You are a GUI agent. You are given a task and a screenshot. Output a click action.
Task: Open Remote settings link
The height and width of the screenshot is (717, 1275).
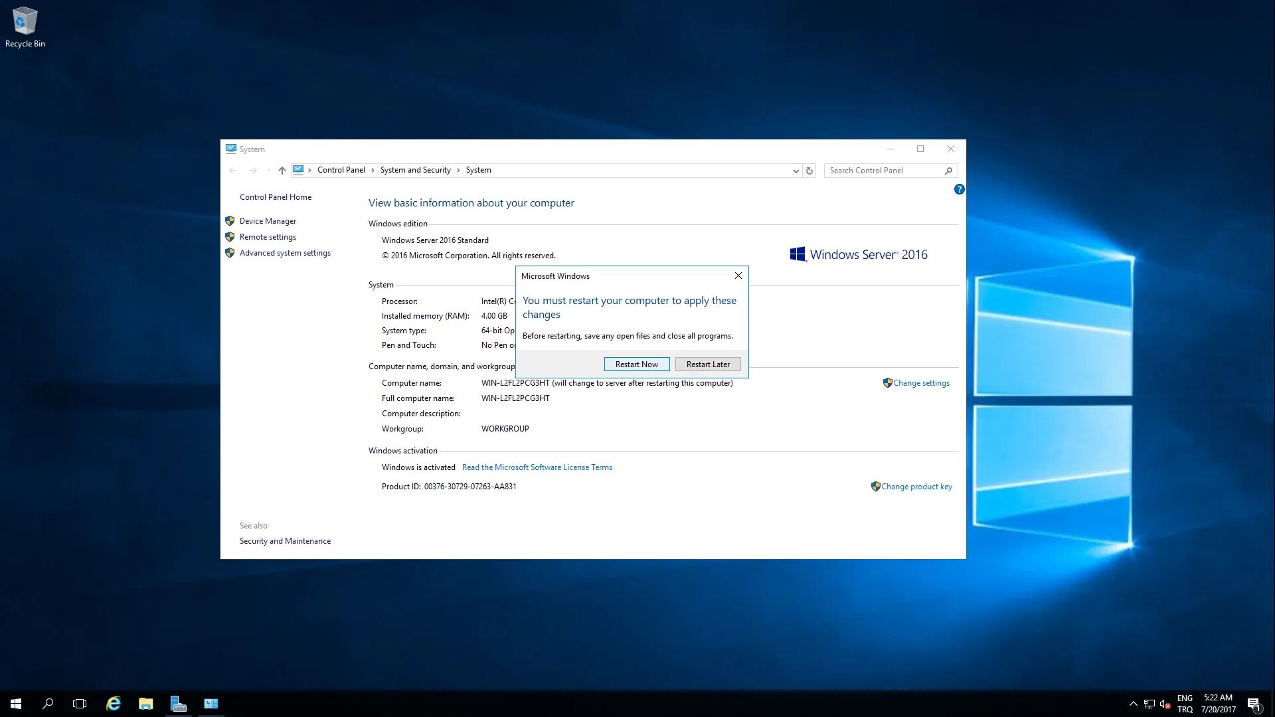pyautogui.click(x=268, y=237)
